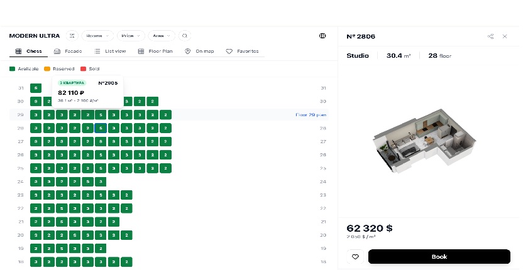Image resolution: width=528 pixels, height=270 pixels.
Task: Click the 62 320 $ price
Action: 370,229
